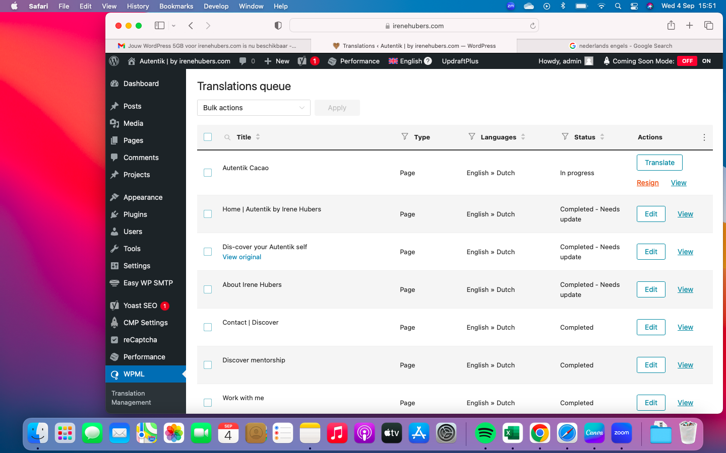Sort table by Status arrows
Image resolution: width=726 pixels, height=453 pixels.
click(x=602, y=137)
